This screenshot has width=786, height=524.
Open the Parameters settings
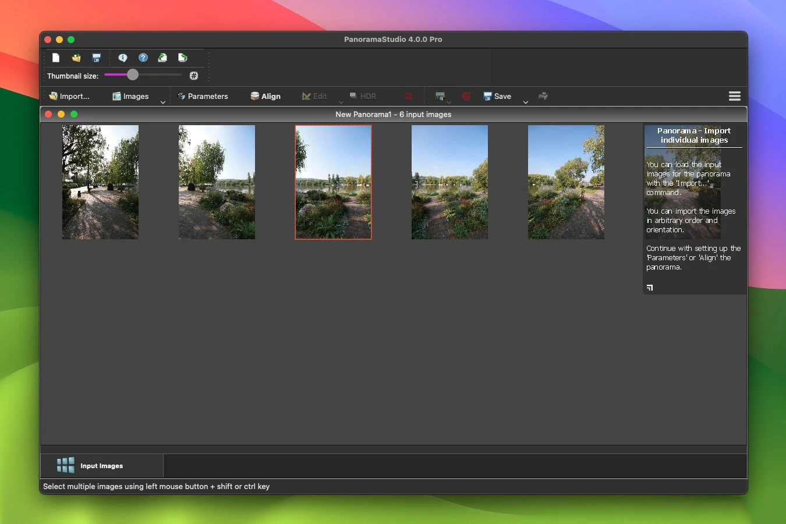[203, 96]
